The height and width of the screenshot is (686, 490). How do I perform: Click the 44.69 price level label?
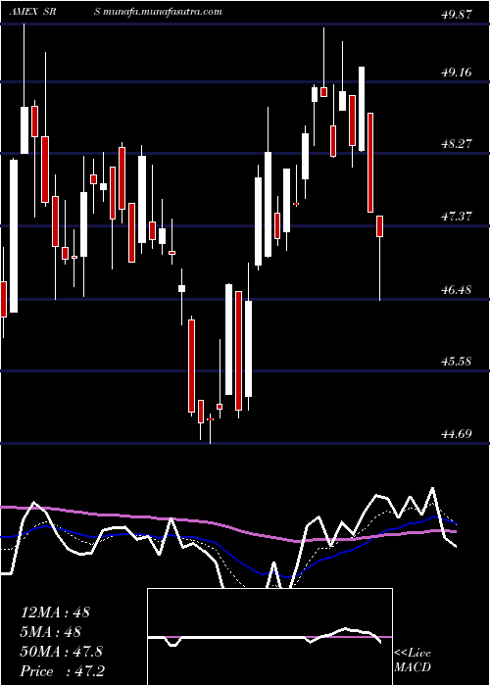(457, 433)
